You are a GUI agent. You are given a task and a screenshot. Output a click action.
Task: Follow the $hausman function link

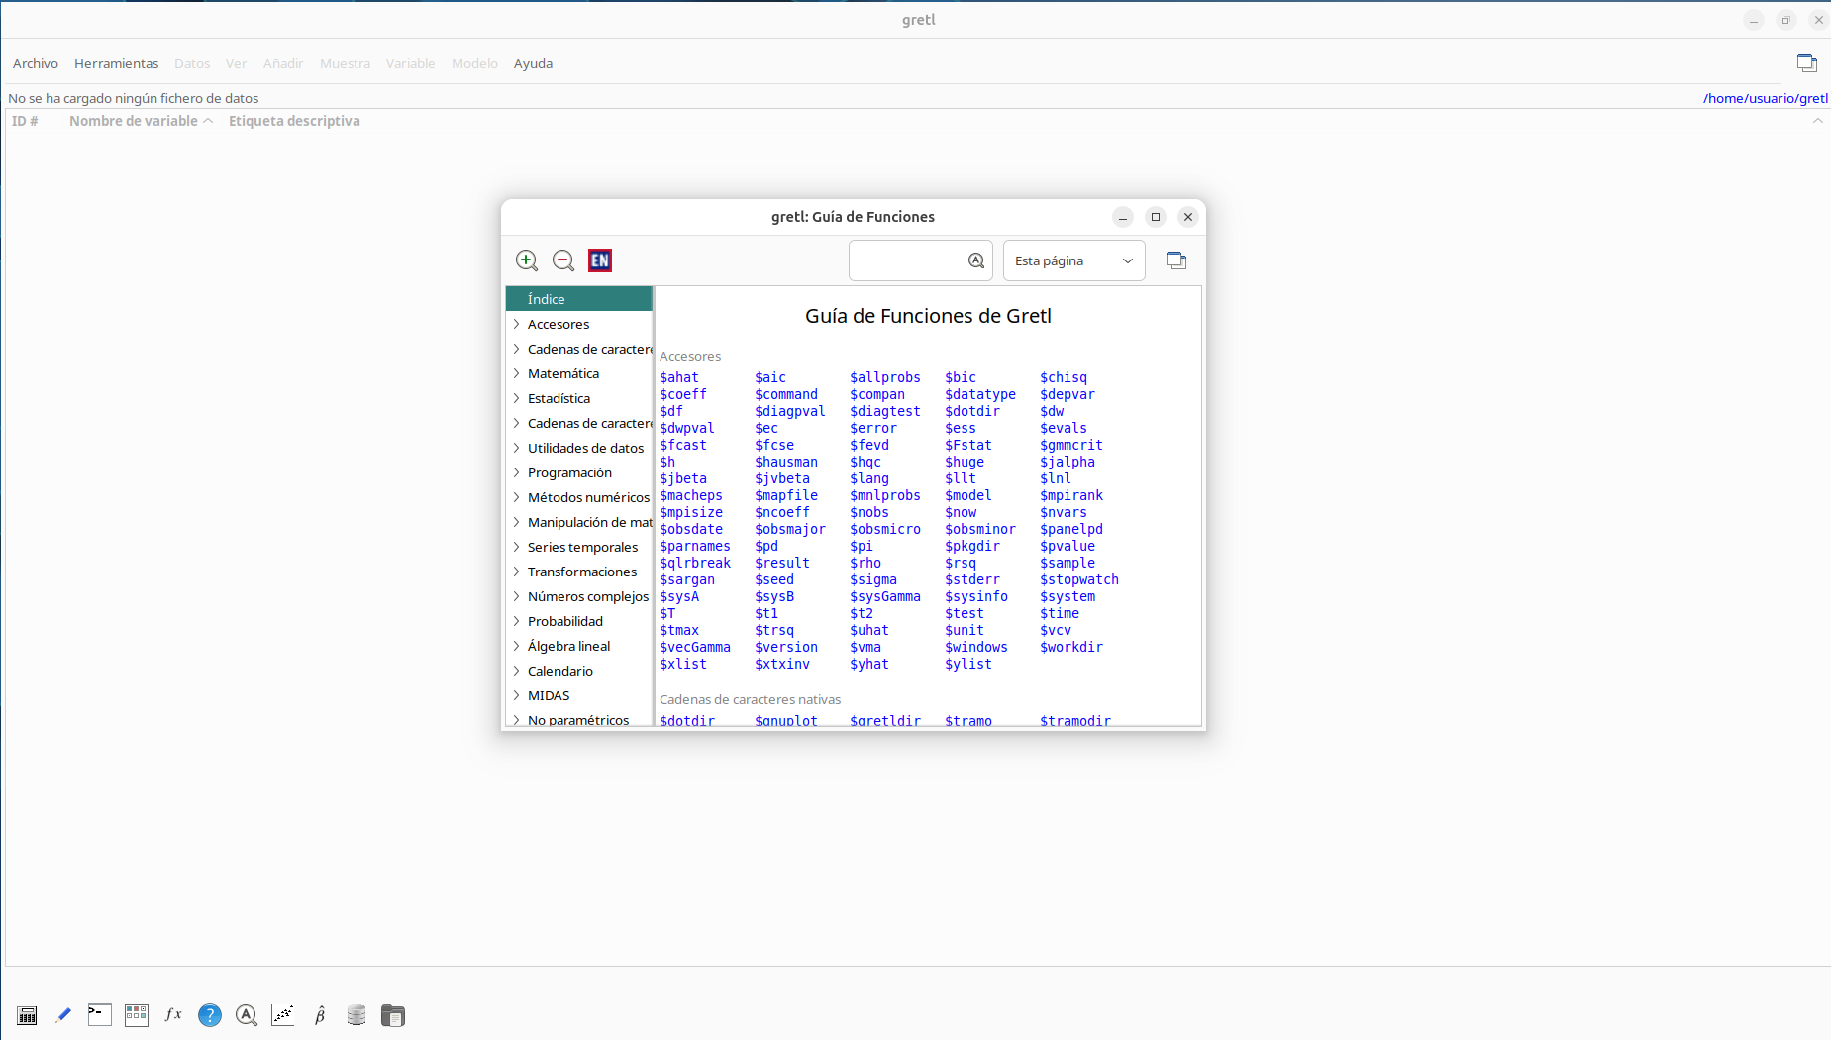point(786,462)
